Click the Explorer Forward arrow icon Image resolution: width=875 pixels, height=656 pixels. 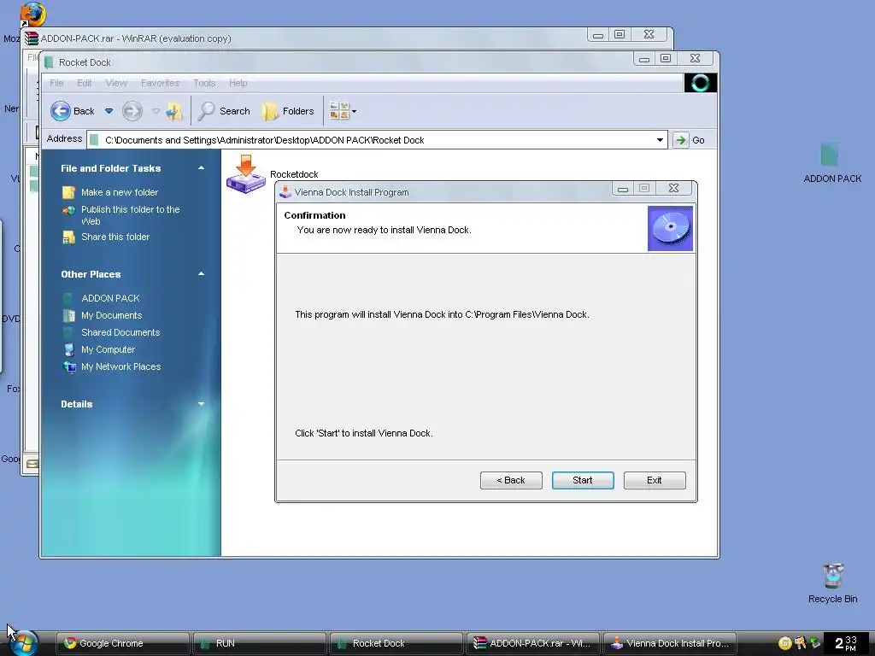[x=132, y=111]
